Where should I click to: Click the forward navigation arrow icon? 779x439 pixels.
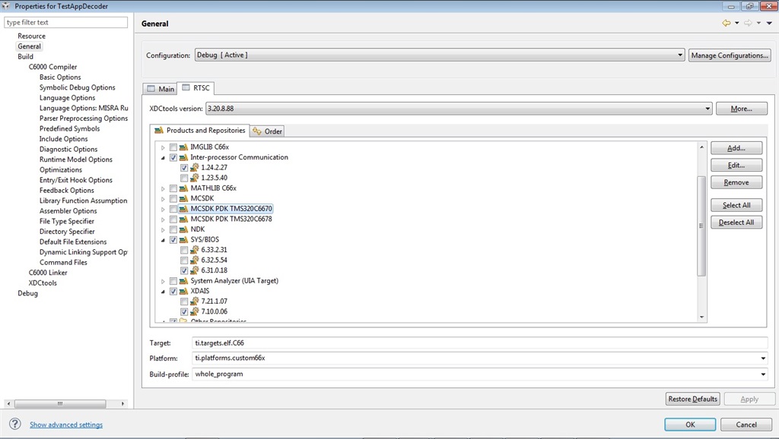click(748, 24)
